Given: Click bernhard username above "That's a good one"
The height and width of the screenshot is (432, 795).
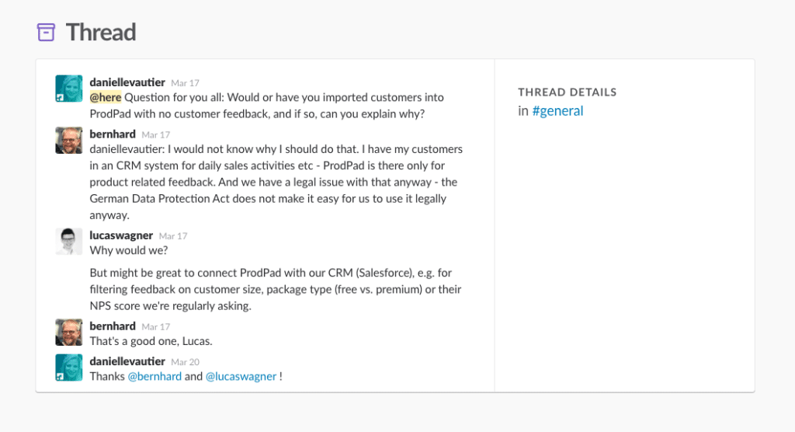Looking at the screenshot, I should pyautogui.click(x=113, y=326).
